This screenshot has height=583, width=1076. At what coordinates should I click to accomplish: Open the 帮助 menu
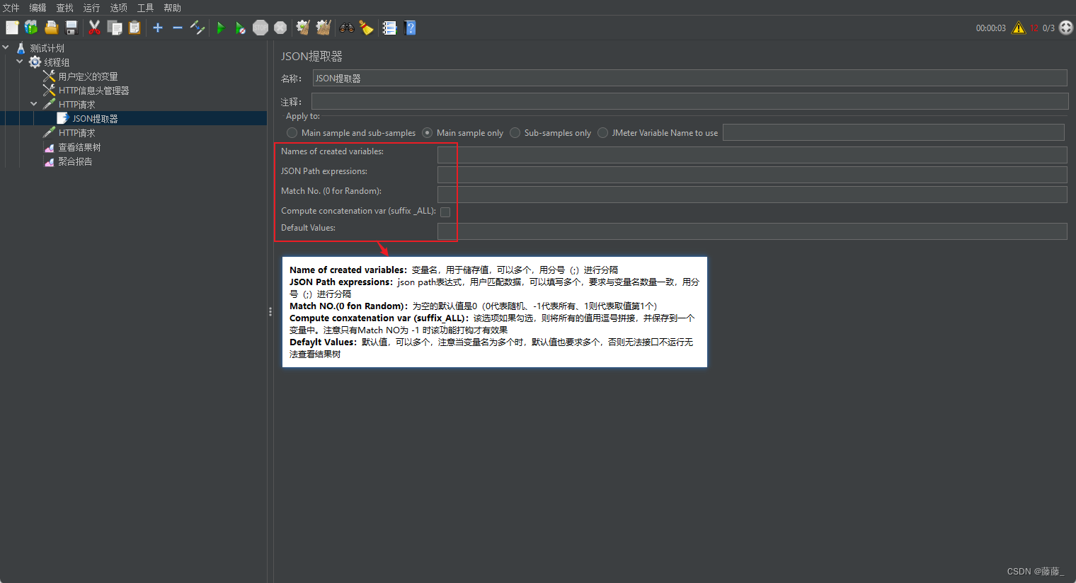coord(173,8)
